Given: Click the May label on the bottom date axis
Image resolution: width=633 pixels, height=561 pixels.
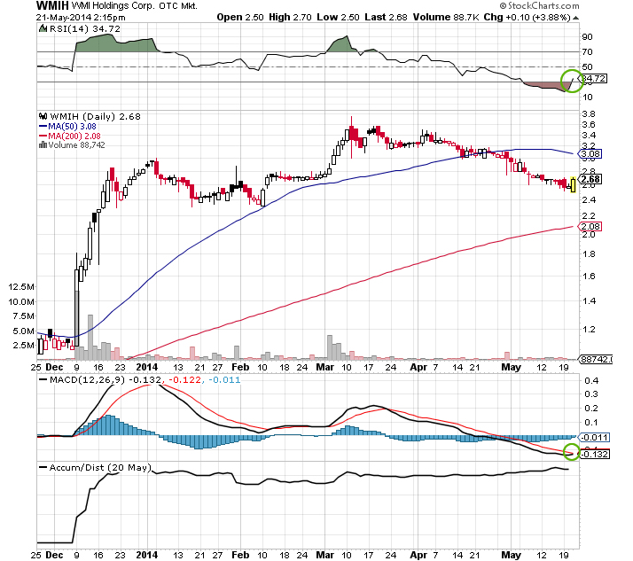Looking at the screenshot, I should pos(511,555).
